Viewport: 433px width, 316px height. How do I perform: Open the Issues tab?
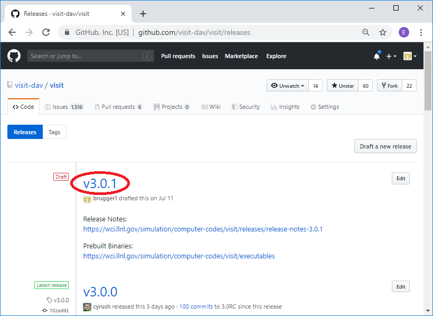pos(64,107)
